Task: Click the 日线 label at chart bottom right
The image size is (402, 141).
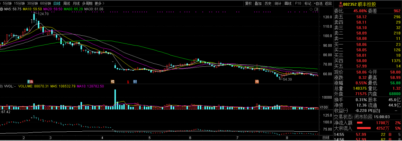Action: [326, 138]
